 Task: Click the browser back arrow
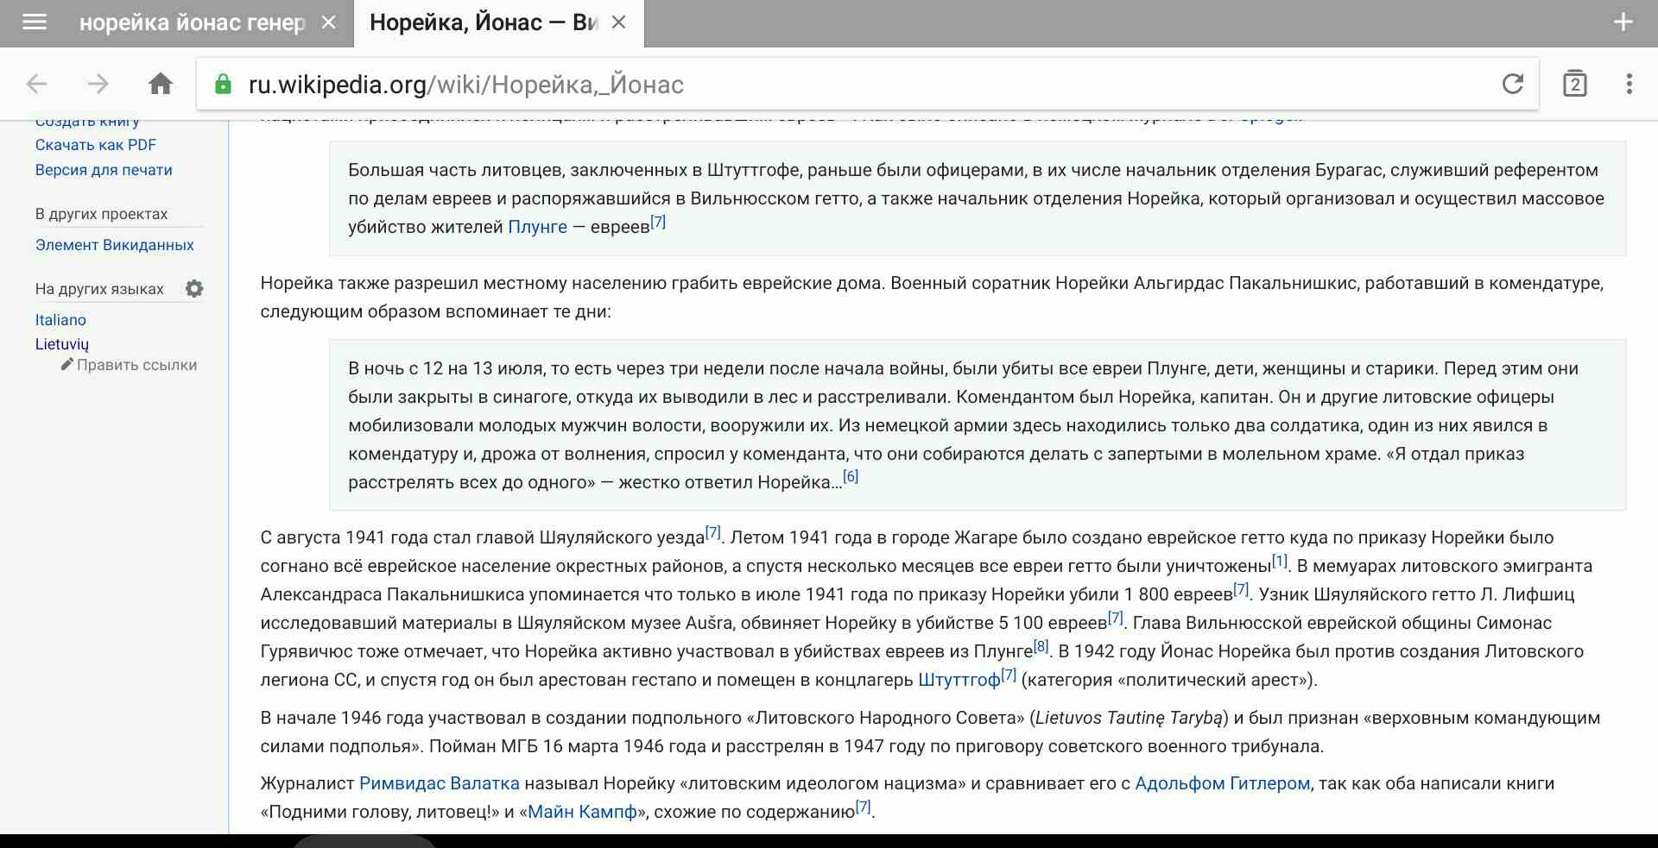[x=36, y=84]
